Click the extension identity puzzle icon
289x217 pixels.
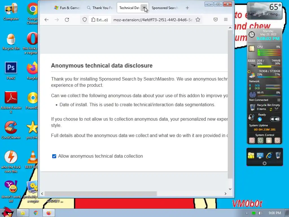tap(93, 20)
